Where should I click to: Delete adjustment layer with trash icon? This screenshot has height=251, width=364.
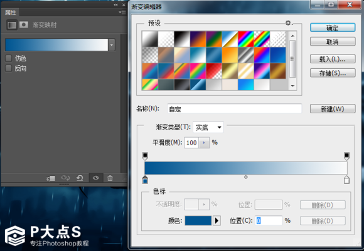tap(110, 178)
